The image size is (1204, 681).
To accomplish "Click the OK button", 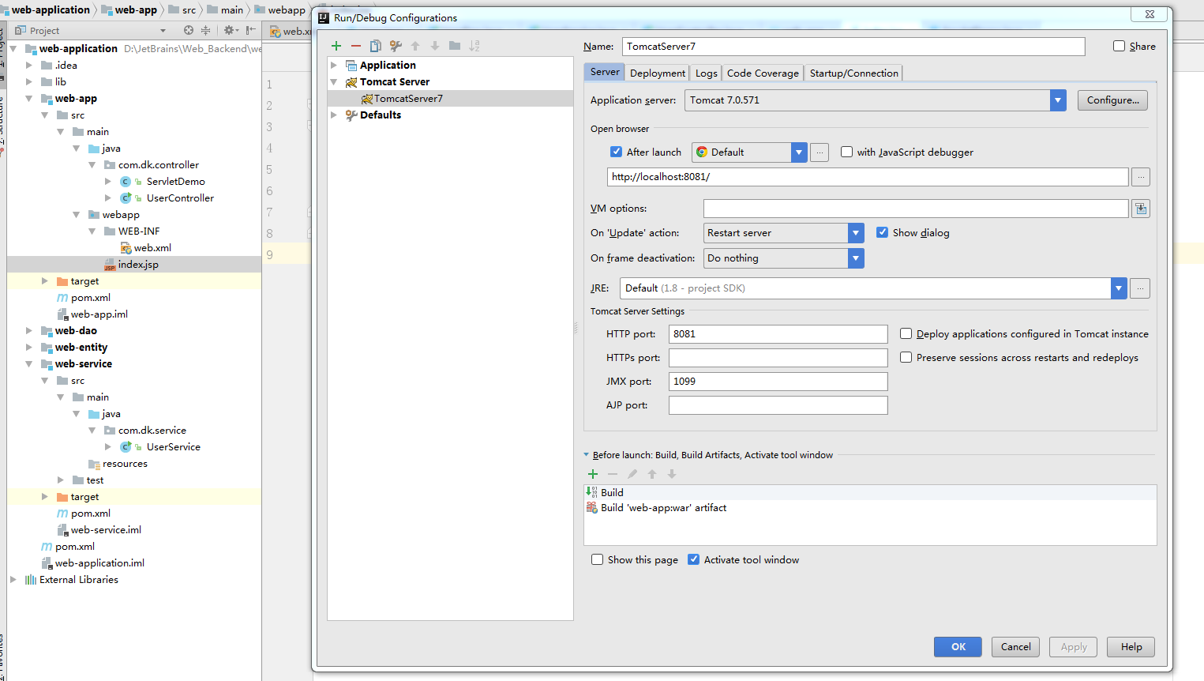I will coord(958,646).
